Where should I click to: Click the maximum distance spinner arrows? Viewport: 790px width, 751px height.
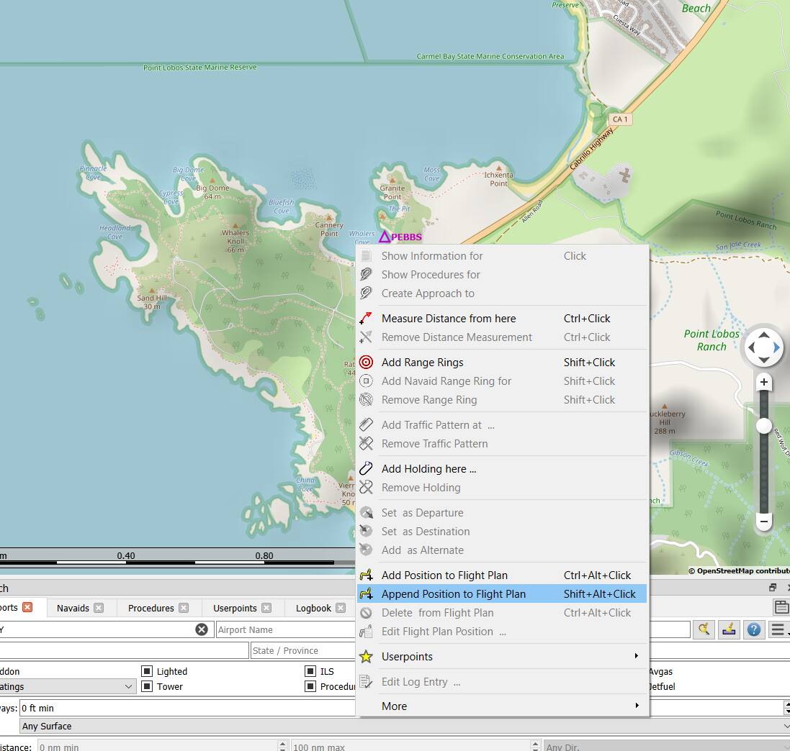pos(536,746)
